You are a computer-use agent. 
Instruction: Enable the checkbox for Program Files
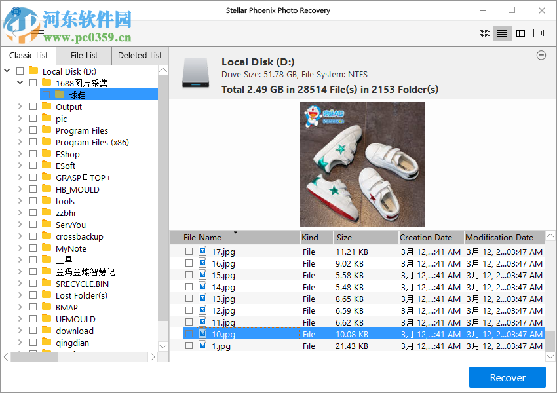pyautogui.click(x=33, y=130)
